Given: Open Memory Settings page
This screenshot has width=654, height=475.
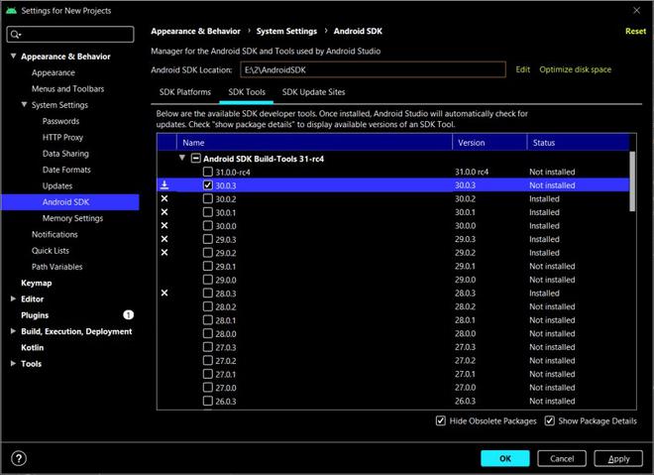Looking at the screenshot, I should pos(72,218).
